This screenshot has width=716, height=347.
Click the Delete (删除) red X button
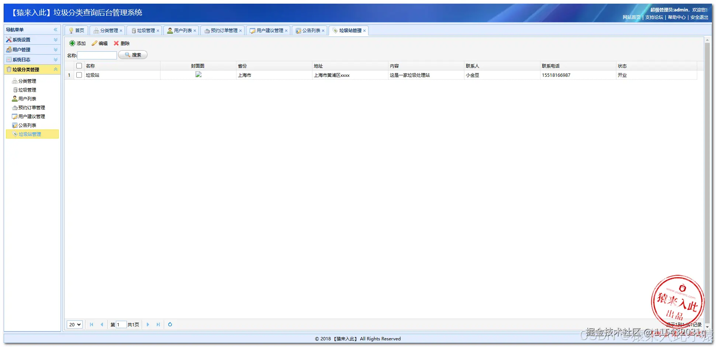122,43
